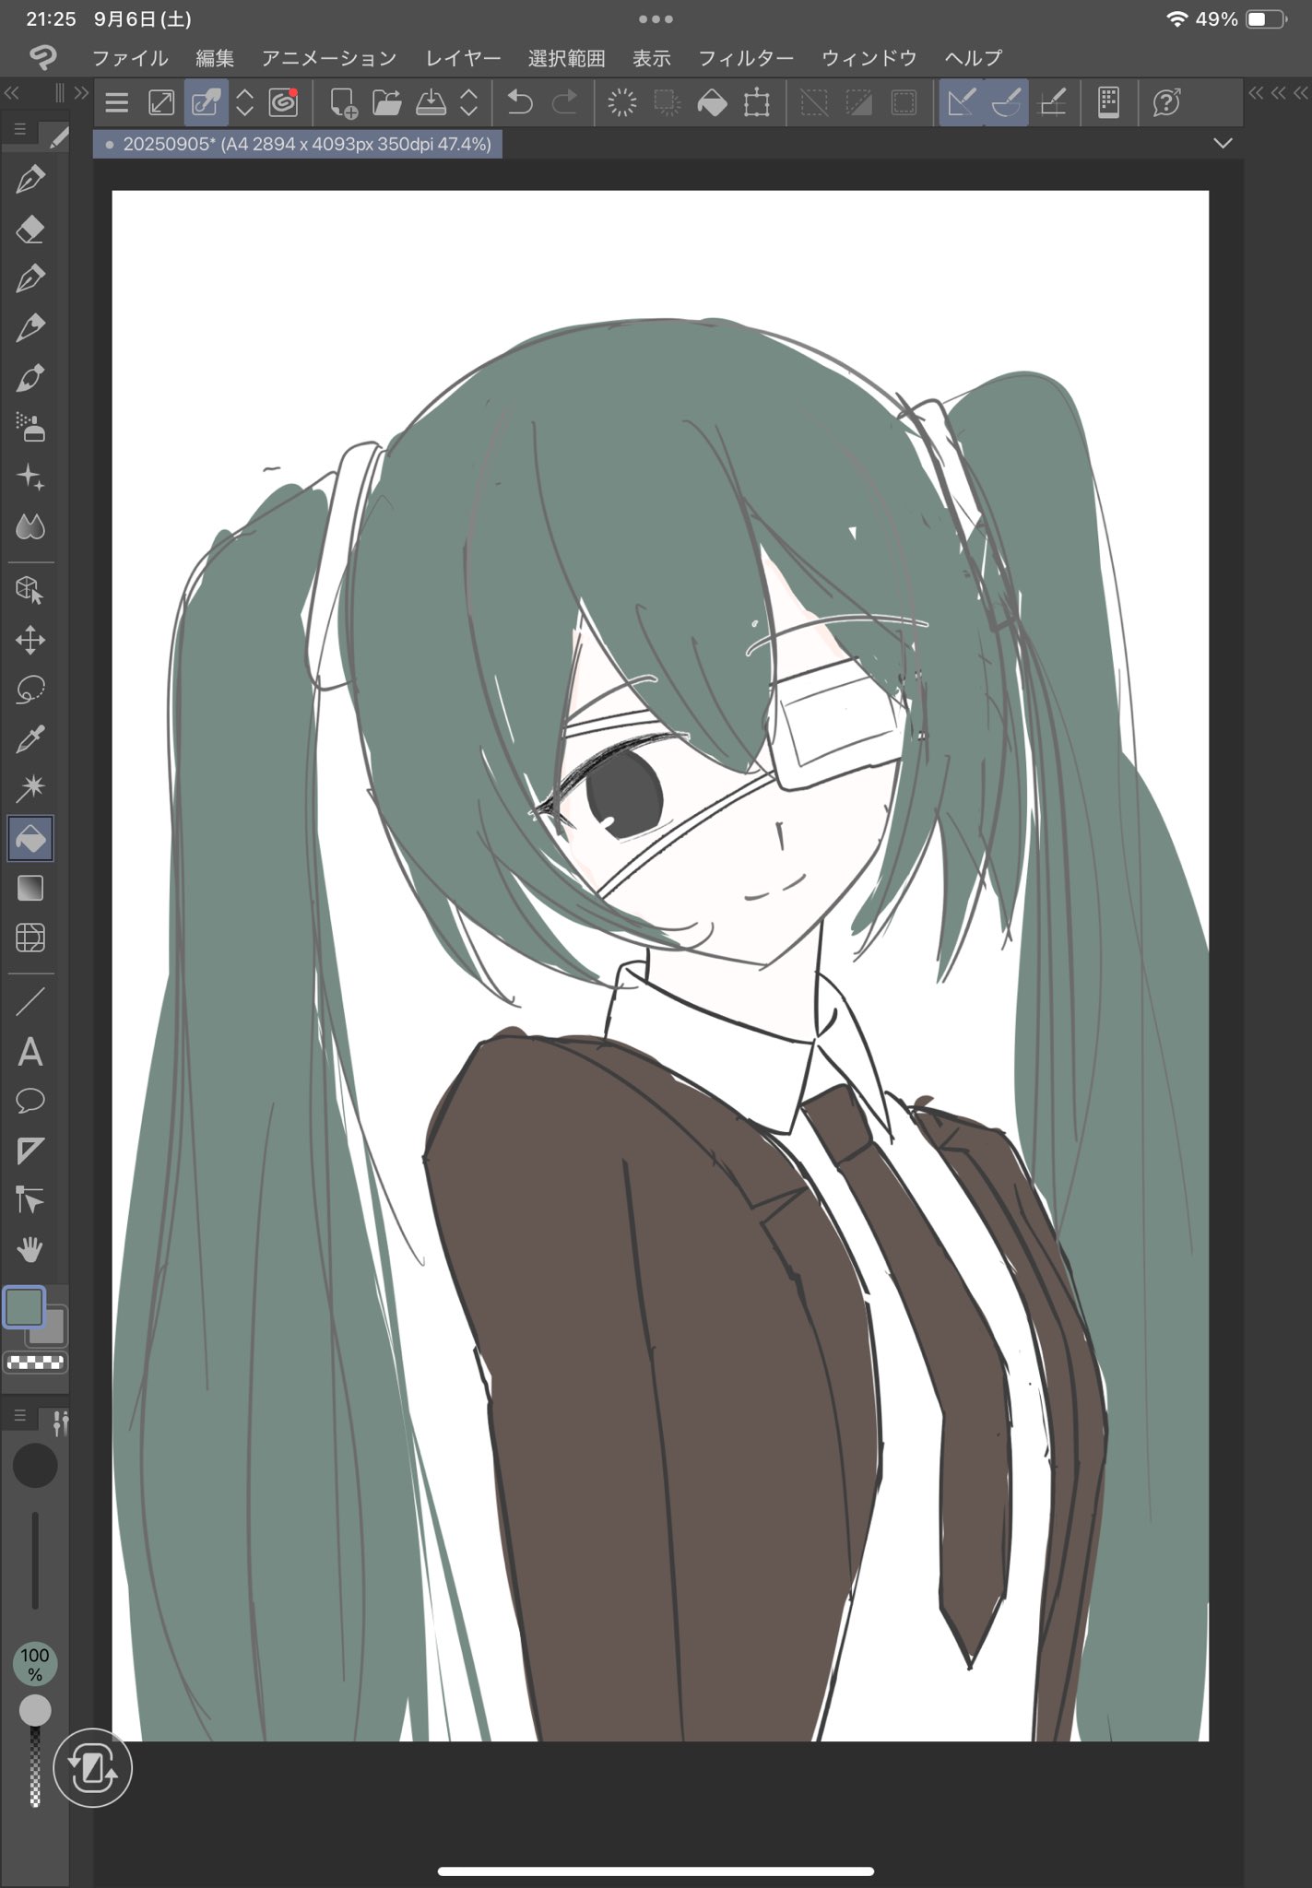
Task: Open the 選択範囲 menu
Action: 566,58
